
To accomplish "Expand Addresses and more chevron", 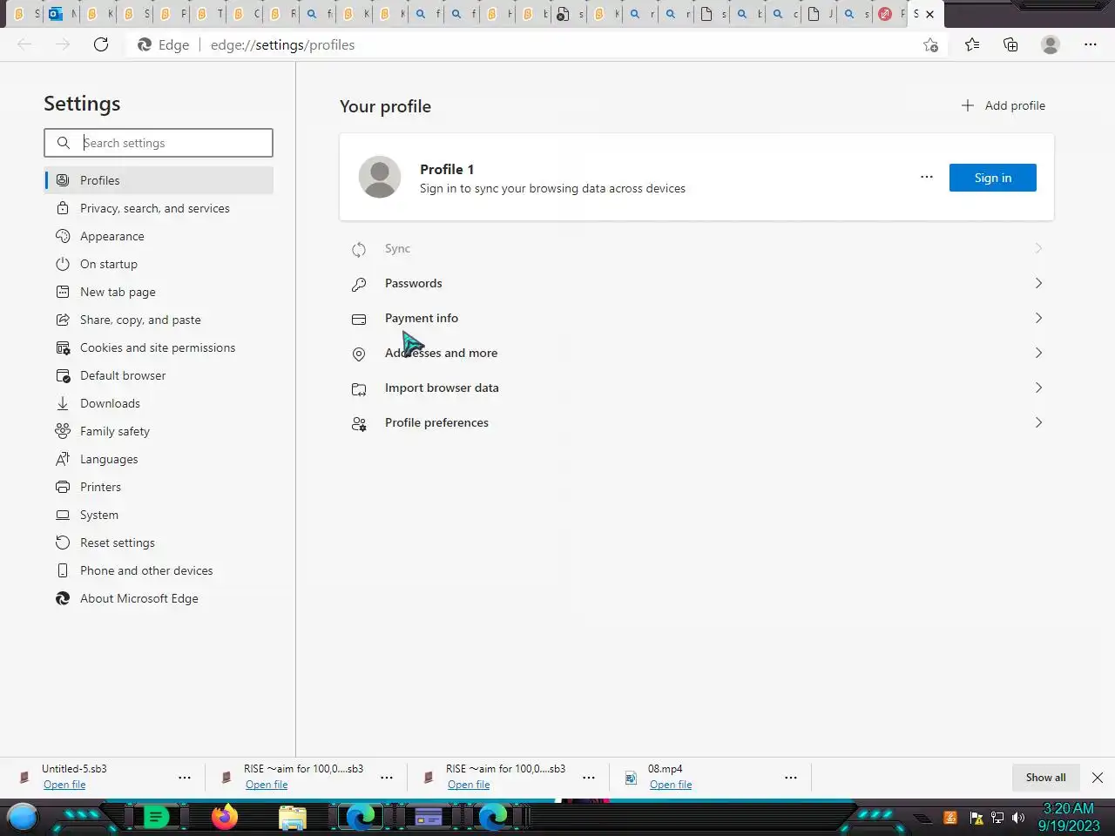I will [1038, 353].
